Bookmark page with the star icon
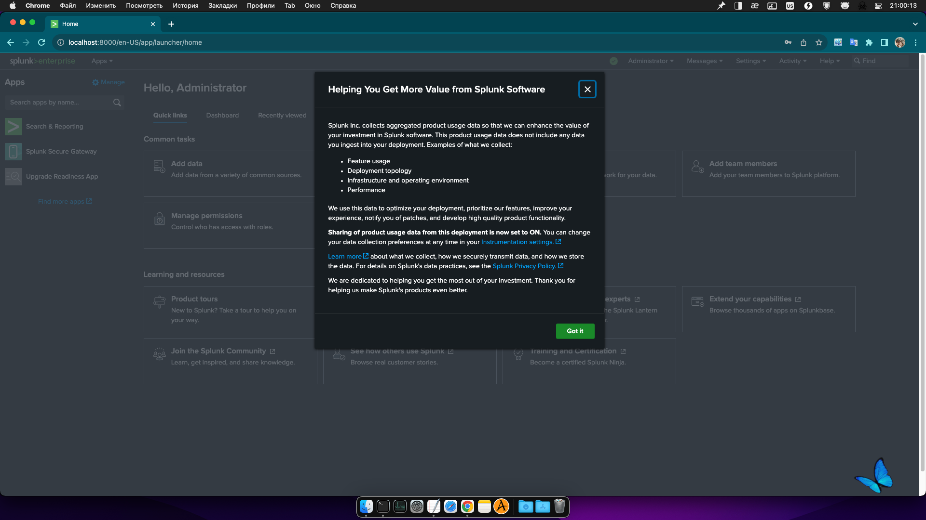 (x=819, y=42)
